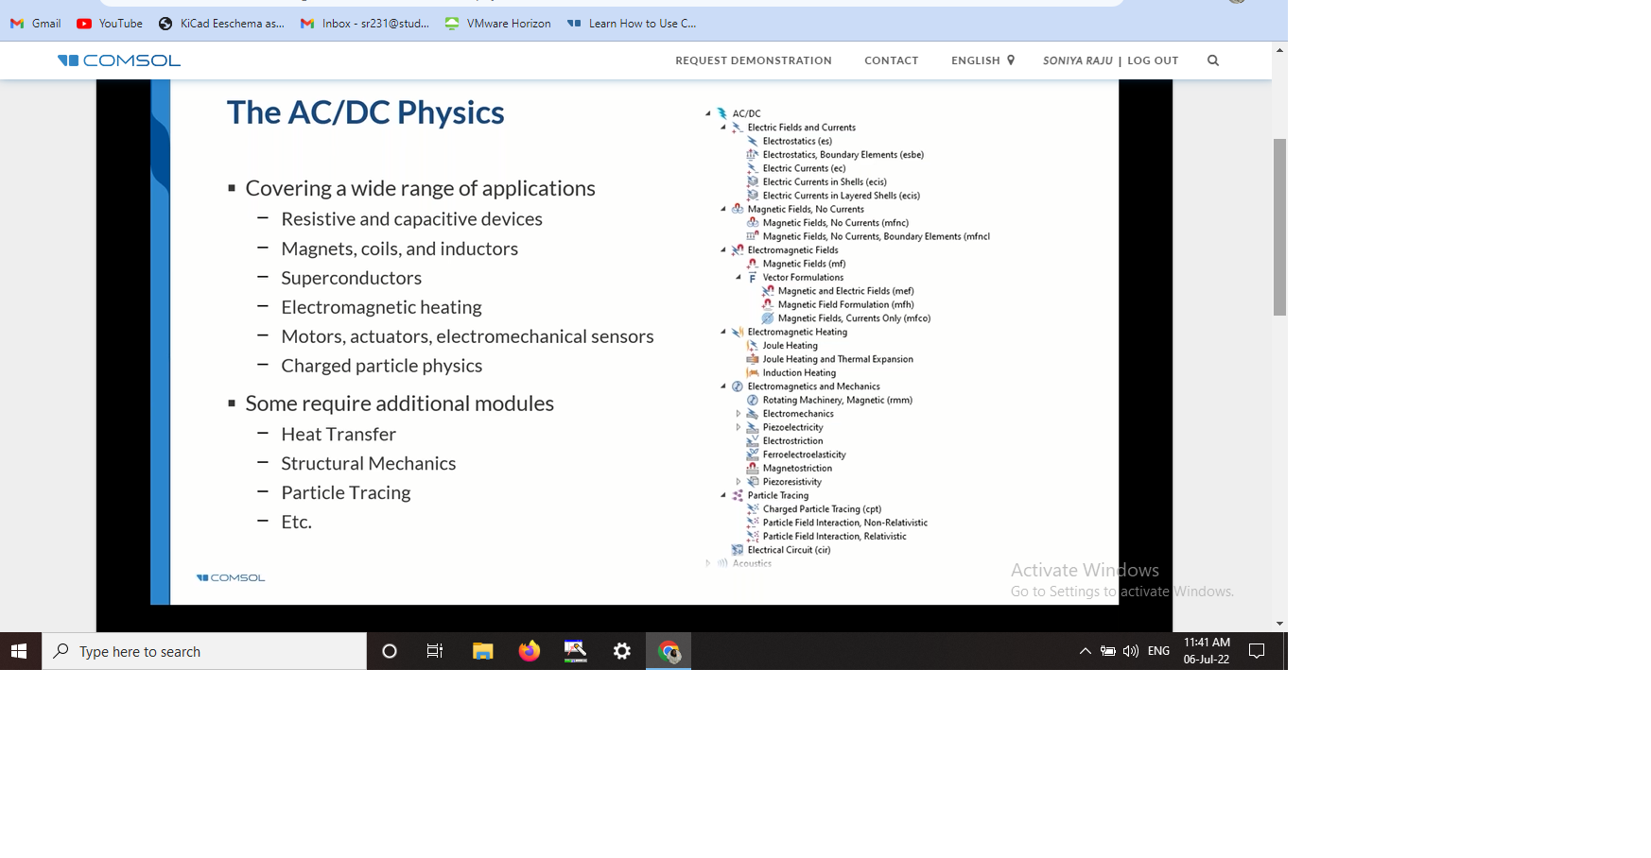Click the page vertical scrollbar thumb

pos(1279,227)
